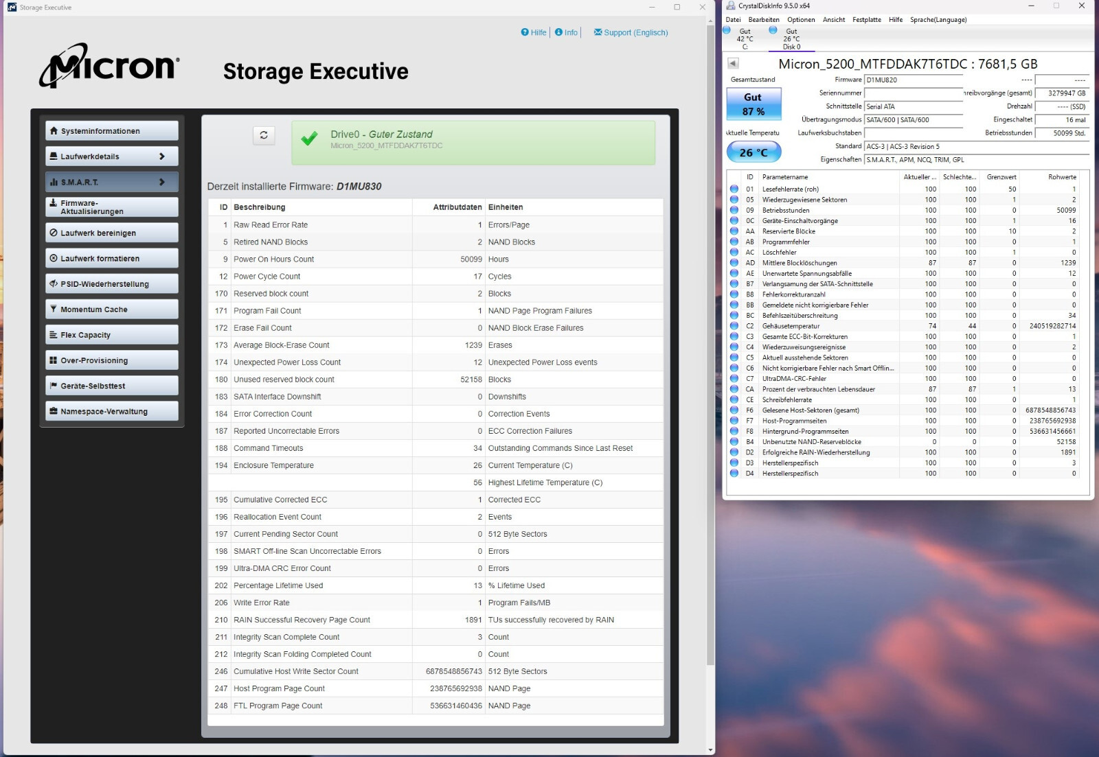Open Namespace-Verwaltung page
The height and width of the screenshot is (757, 1099).
112,411
